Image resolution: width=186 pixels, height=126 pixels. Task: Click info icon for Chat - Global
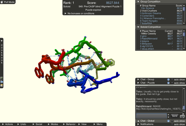pos(168,121)
